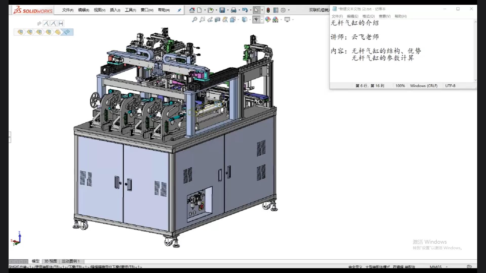Click the Dynamic Annotation Views icon
Screen dimensions: 486x273
(225, 19)
